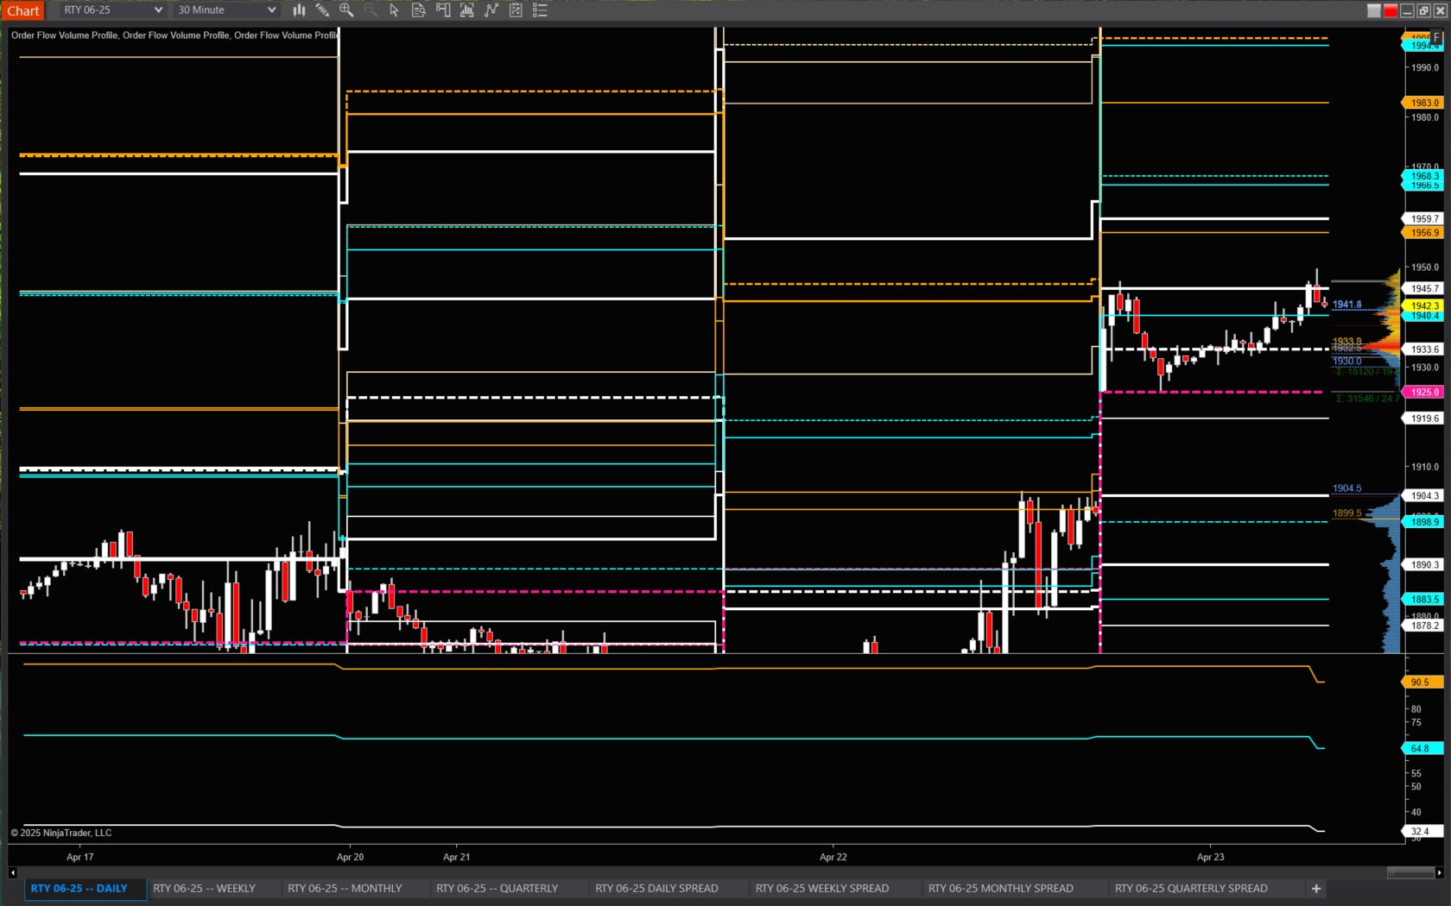This screenshot has height=906, width=1451.
Task: Open the bar type chart style icon
Action: pyautogui.click(x=299, y=10)
